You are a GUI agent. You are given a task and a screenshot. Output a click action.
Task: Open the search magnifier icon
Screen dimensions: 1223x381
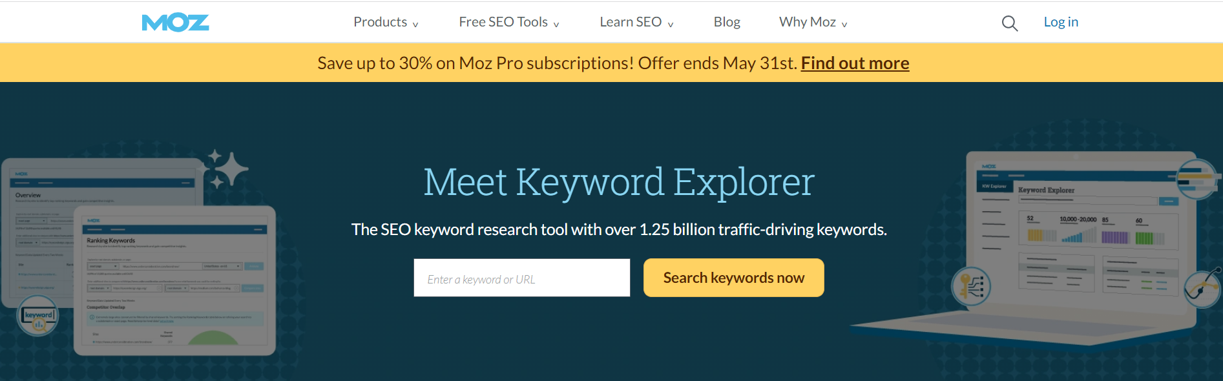pyautogui.click(x=1009, y=23)
